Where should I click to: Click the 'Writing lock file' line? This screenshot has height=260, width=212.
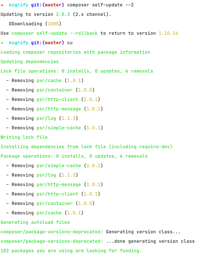coord(24,137)
